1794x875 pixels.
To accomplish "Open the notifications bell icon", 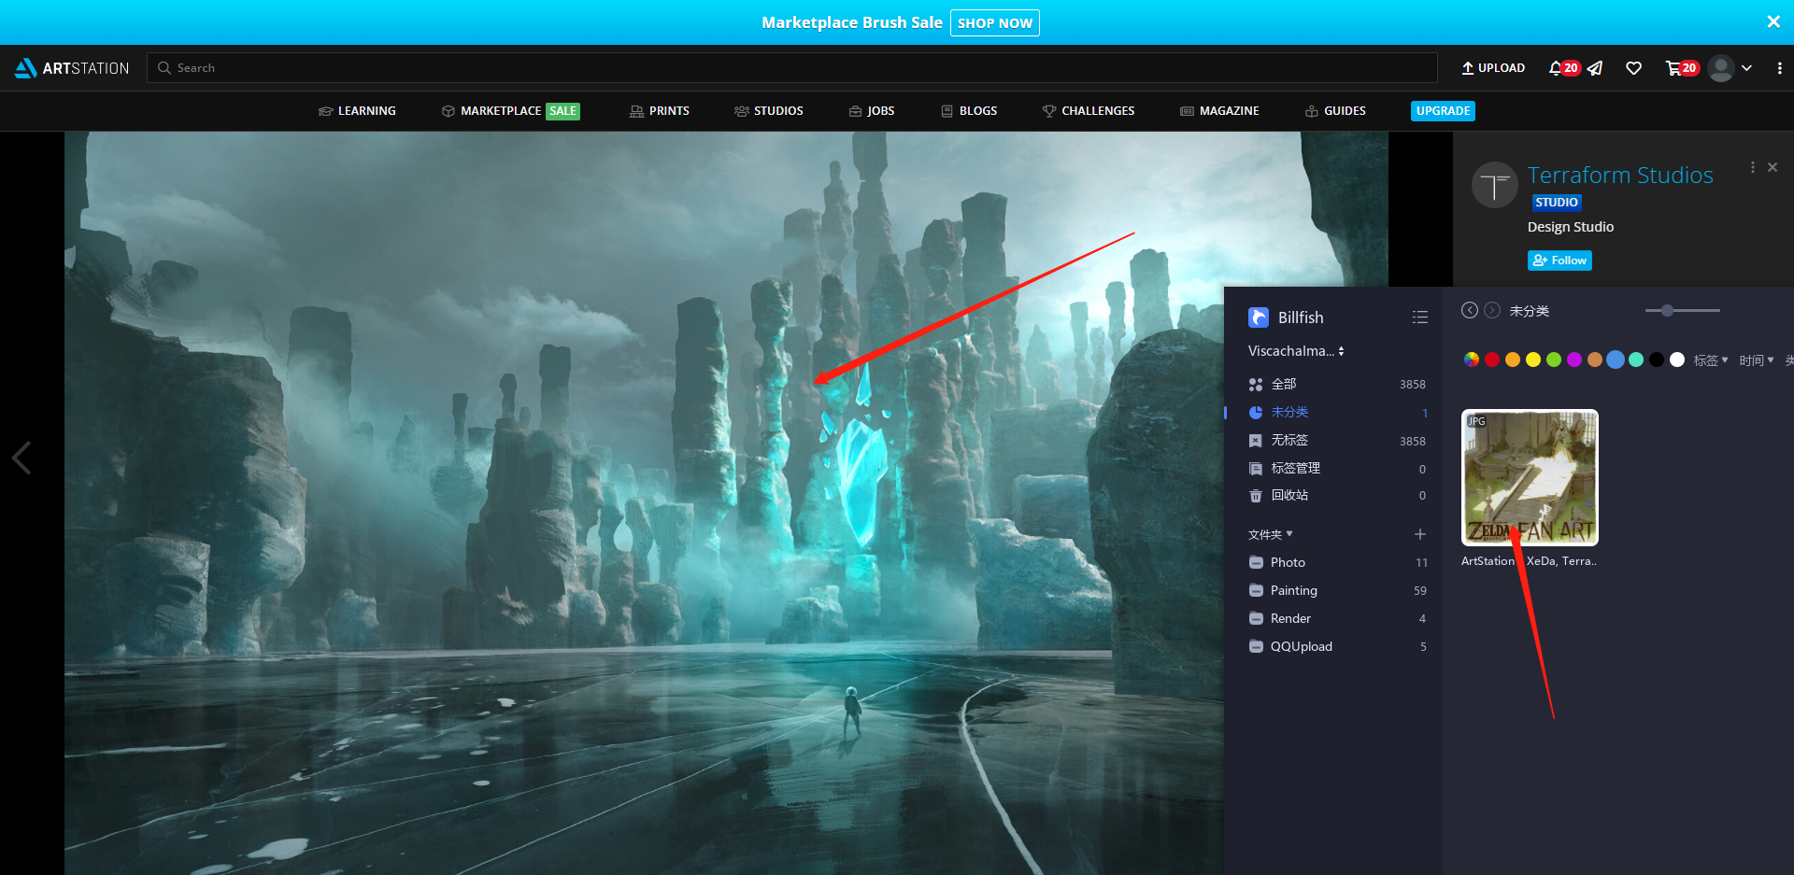I will pos(1555,68).
